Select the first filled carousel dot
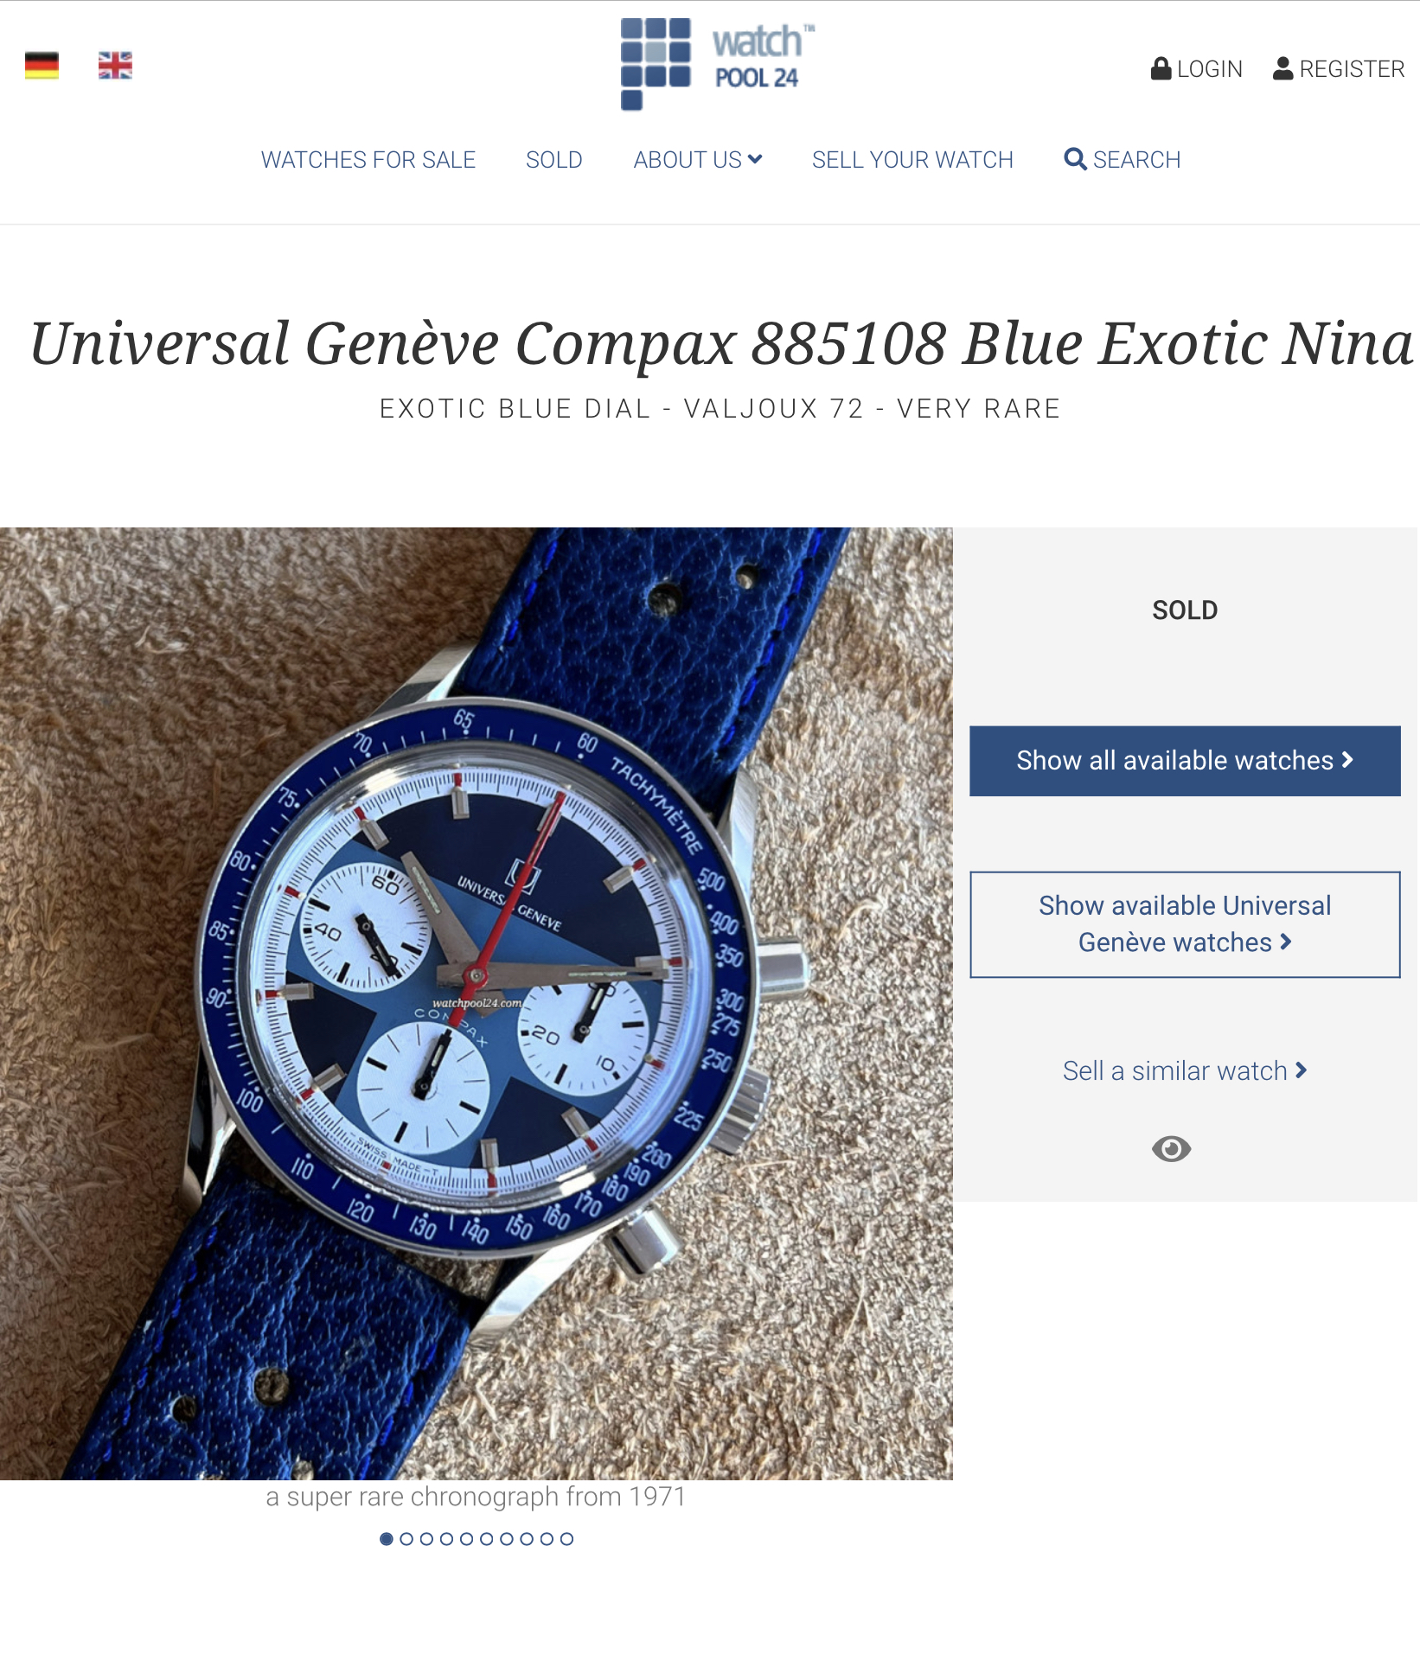Image resolution: width=1420 pixels, height=1667 pixels. click(387, 1539)
